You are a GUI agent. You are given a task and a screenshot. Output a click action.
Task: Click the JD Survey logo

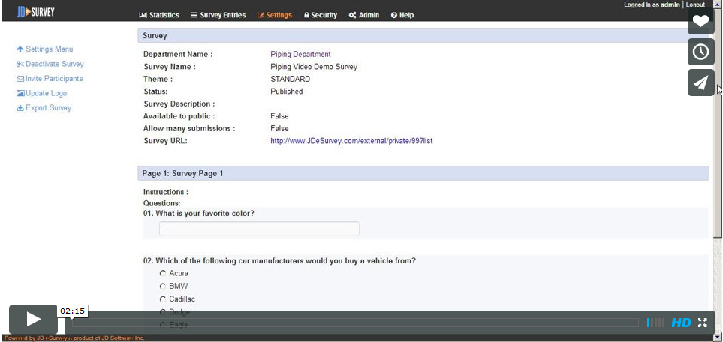point(36,13)
